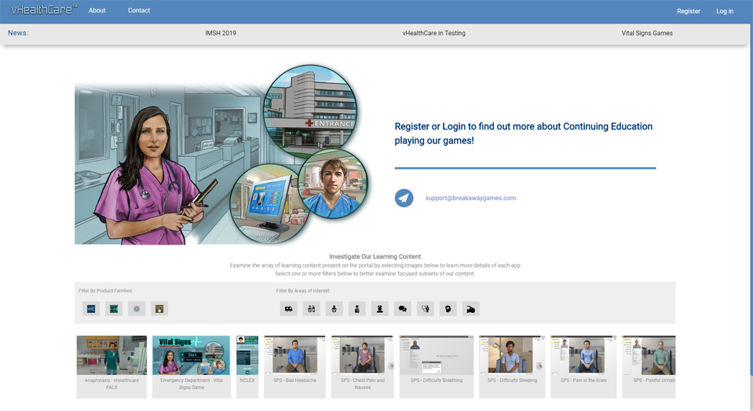
Task: Open SPS - Pain in the Knee card
Action: [x=583, y=366]
